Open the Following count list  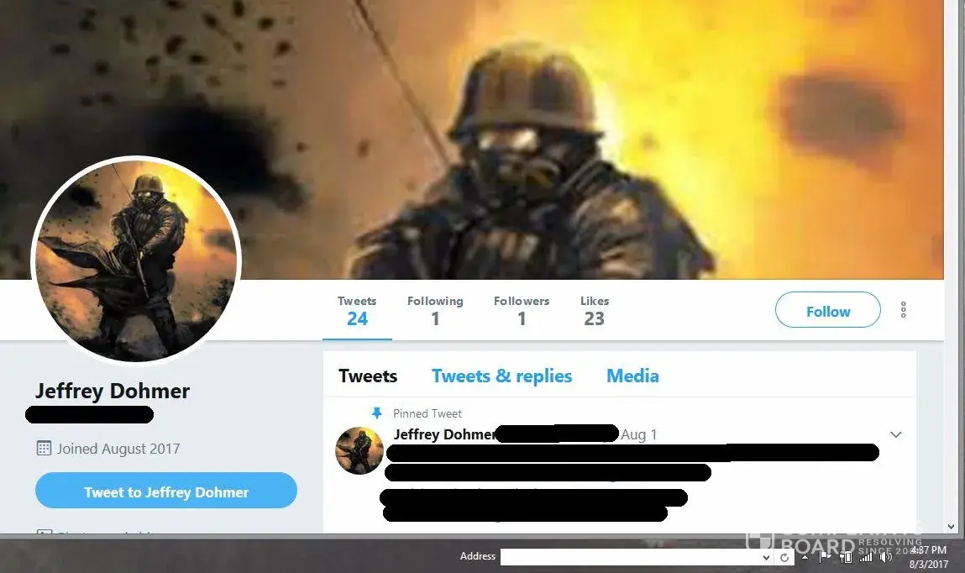coord(435,311)
